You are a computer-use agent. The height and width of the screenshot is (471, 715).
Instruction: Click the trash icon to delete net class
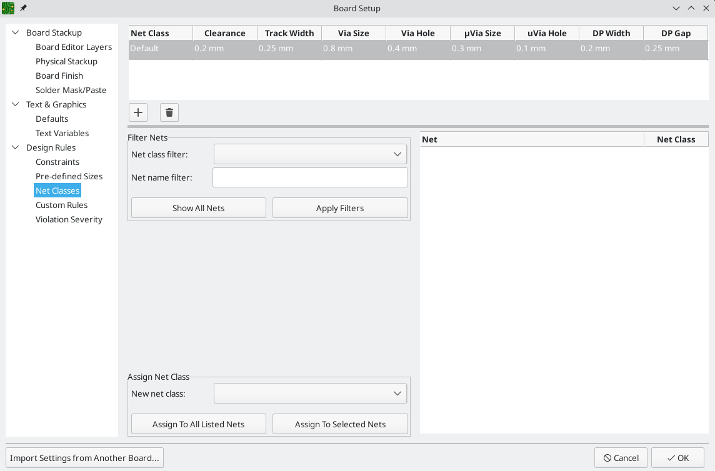pos(169,112)
